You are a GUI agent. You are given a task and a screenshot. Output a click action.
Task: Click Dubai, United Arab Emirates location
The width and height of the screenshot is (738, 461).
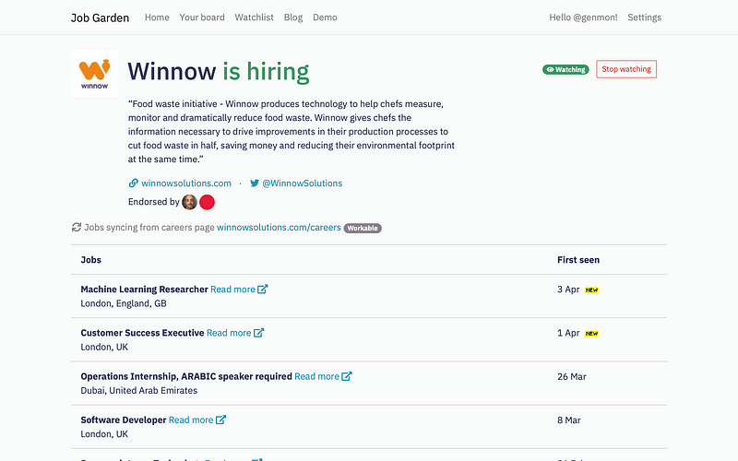coord(139,390)
